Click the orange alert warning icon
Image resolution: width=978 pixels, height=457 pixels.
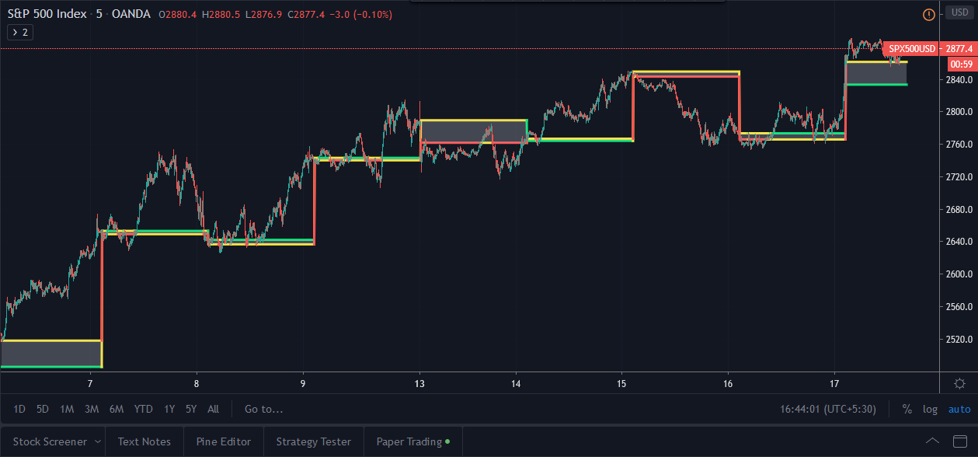928,15
